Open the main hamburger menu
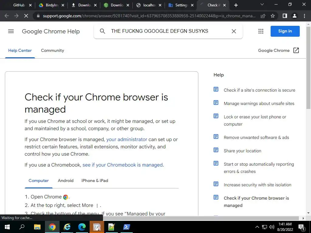 coord(11,31)
